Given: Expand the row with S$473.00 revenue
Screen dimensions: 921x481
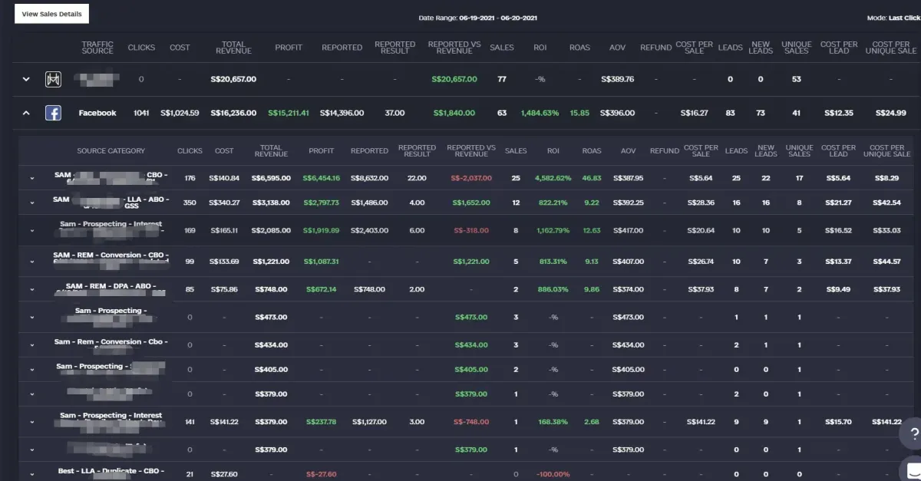Looking at the screenshot, I should 32,317.
